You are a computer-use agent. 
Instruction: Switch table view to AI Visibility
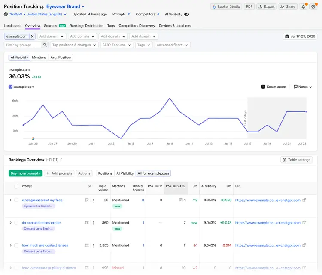click(x=125, y=173)
